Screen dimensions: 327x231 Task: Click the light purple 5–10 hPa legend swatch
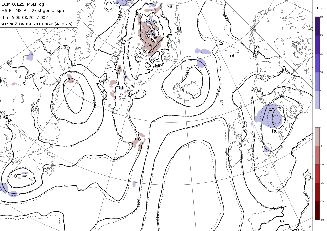coord(317,81)
